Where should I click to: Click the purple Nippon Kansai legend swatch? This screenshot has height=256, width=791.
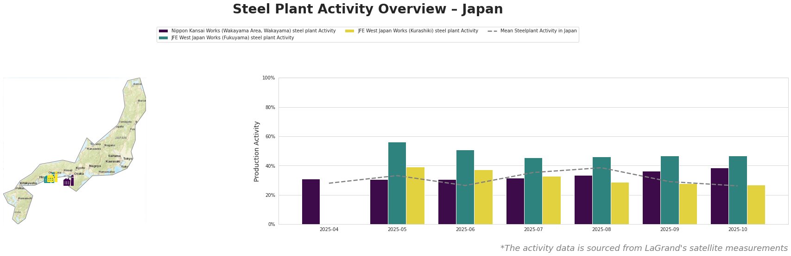coord(163,31)
